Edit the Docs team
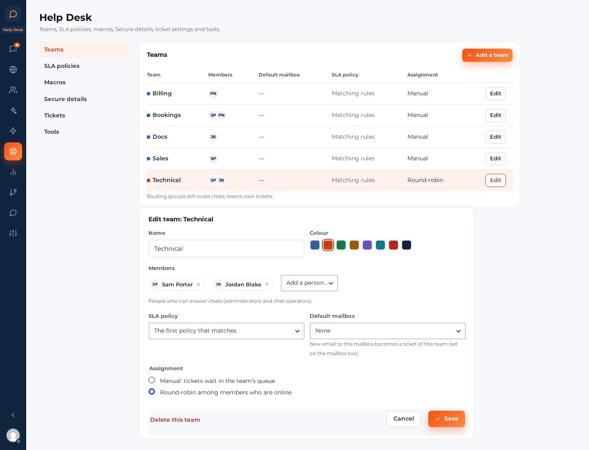The image size is (589, 450). [496, 137]
